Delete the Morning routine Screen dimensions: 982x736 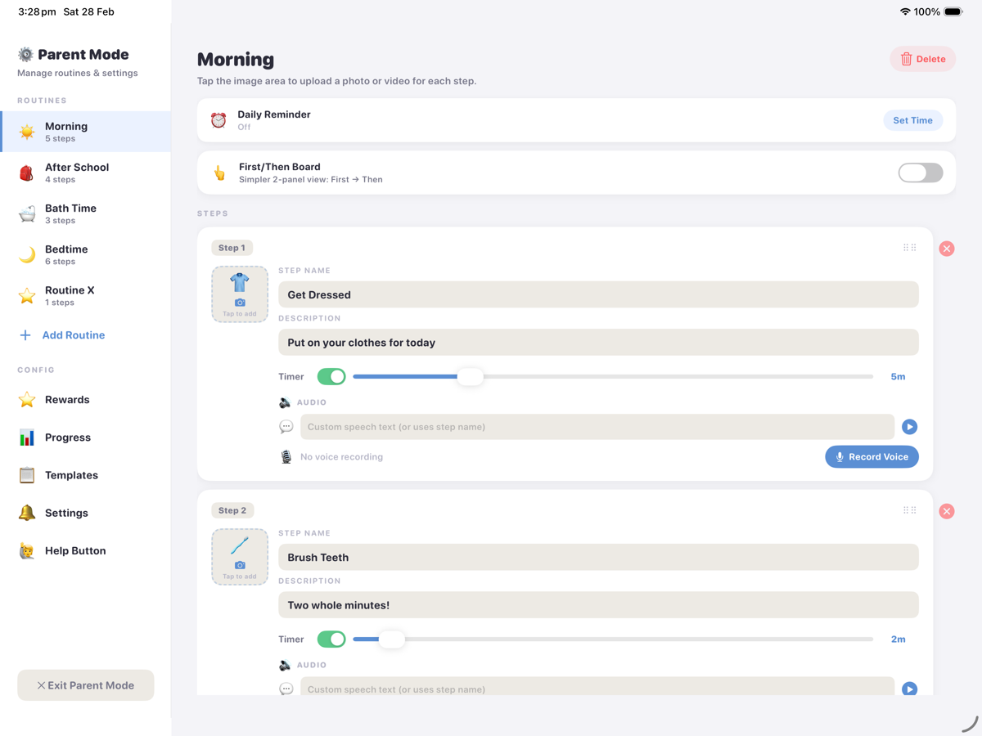point(922,59)
